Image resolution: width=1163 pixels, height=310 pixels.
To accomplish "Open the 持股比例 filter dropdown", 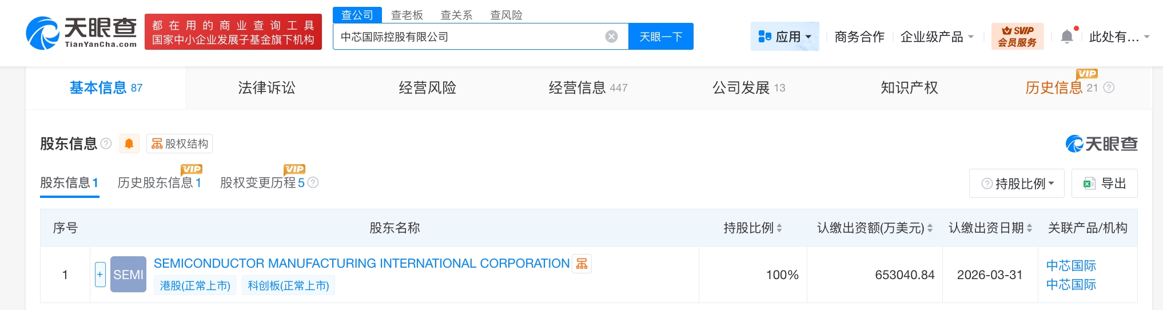I will [x=1017, y=184].
